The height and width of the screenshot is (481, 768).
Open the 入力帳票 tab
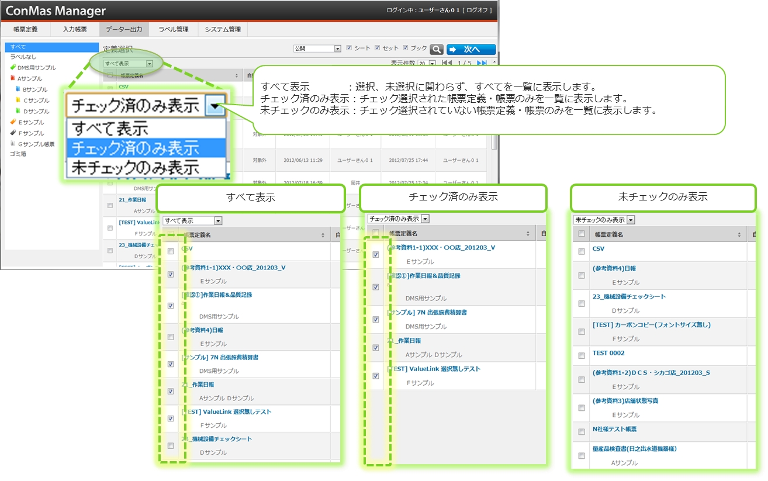tap(75, 29)
